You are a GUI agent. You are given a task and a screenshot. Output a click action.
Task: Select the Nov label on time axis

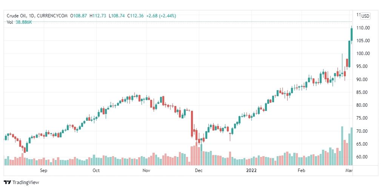coord(146,171)
